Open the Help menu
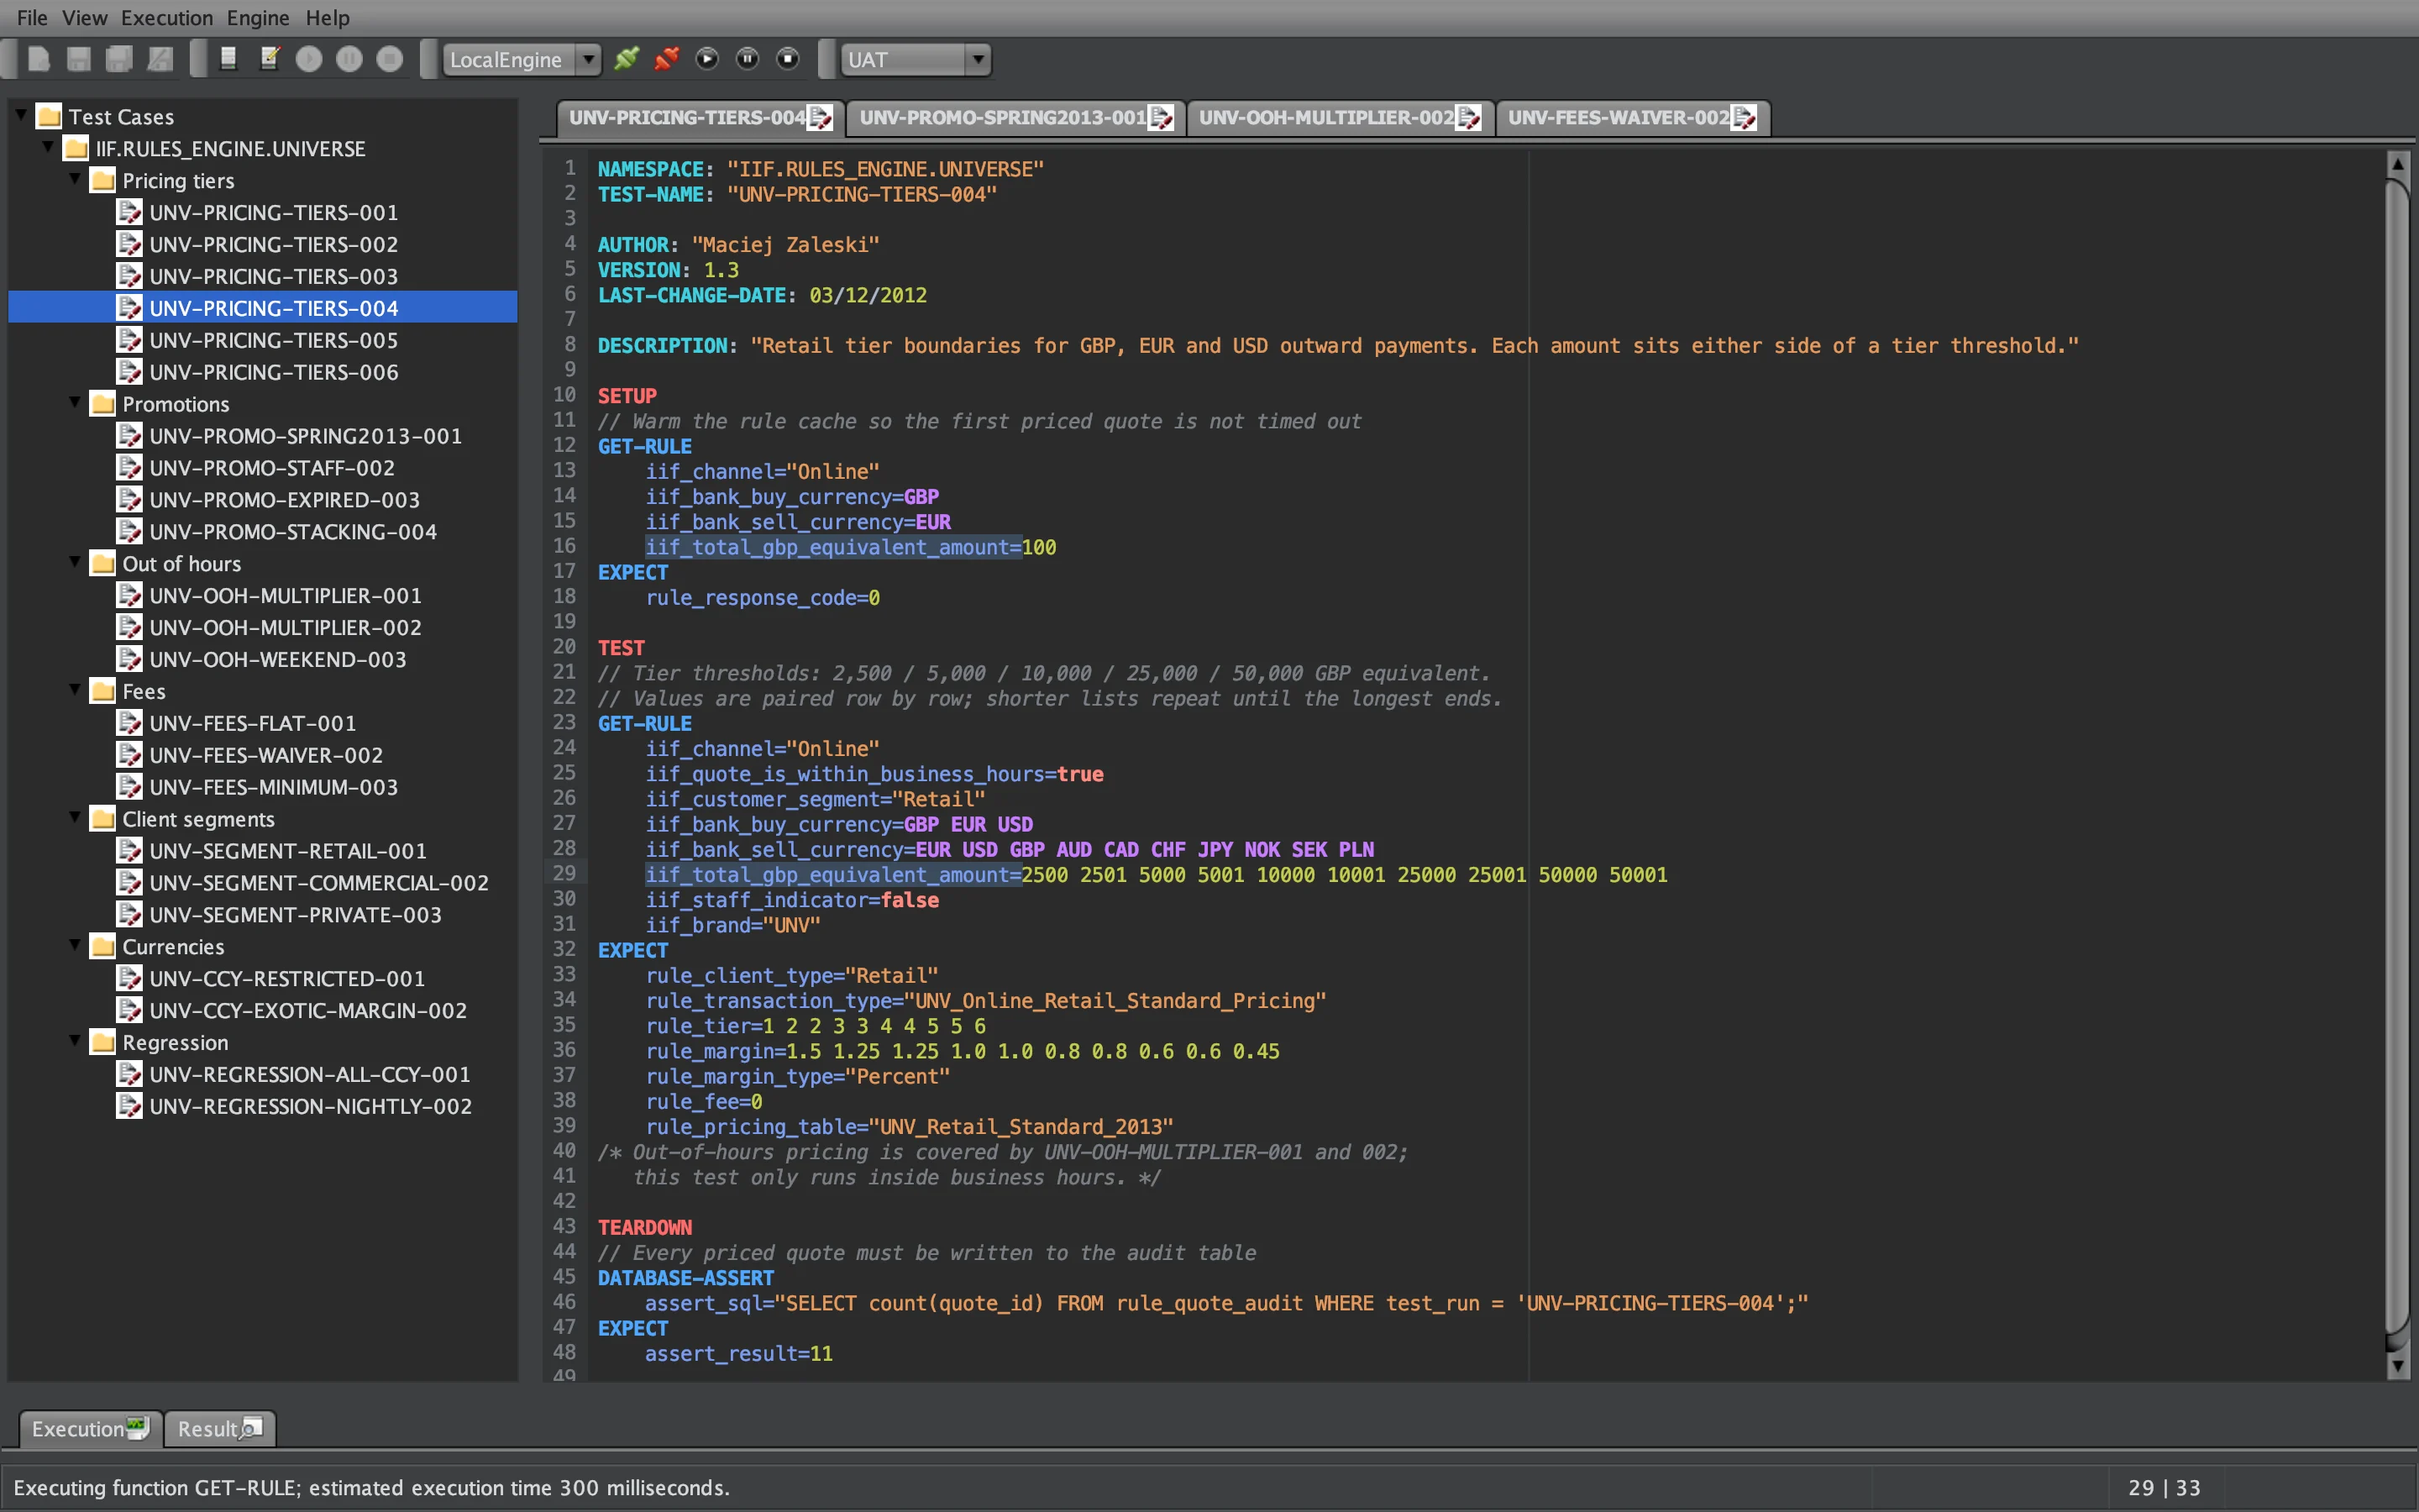The height and width of the screenshot is (1512, 2419). coord(328,18)
